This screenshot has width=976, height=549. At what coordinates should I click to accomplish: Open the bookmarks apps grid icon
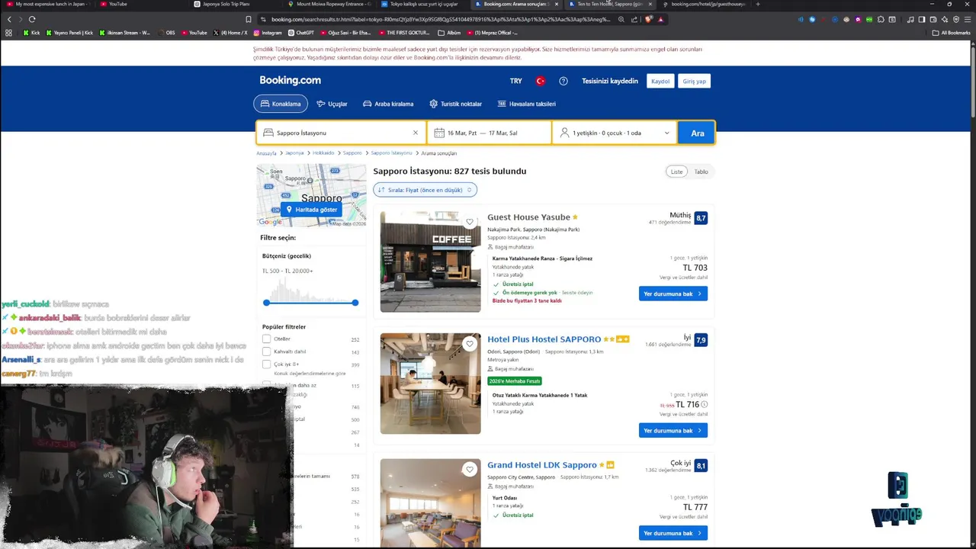(x=8, y=33)
